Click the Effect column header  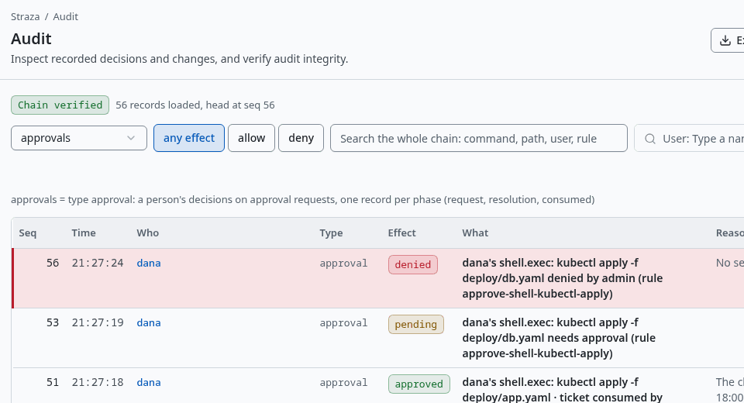[401, 232]
